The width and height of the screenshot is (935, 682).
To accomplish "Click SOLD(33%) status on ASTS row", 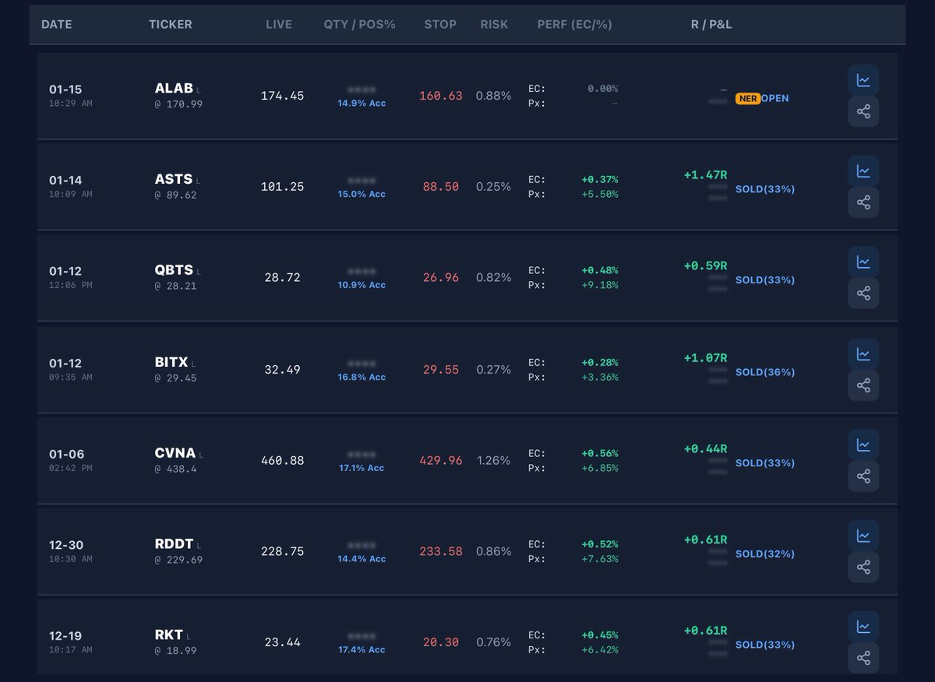I will click(x=765, y=189).
